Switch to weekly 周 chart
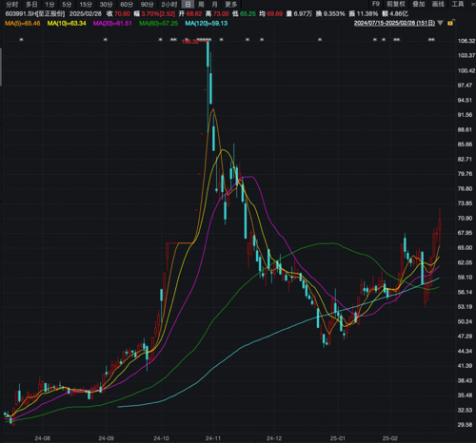Screen dimensions: 476x443 click(x=201, y=5)
